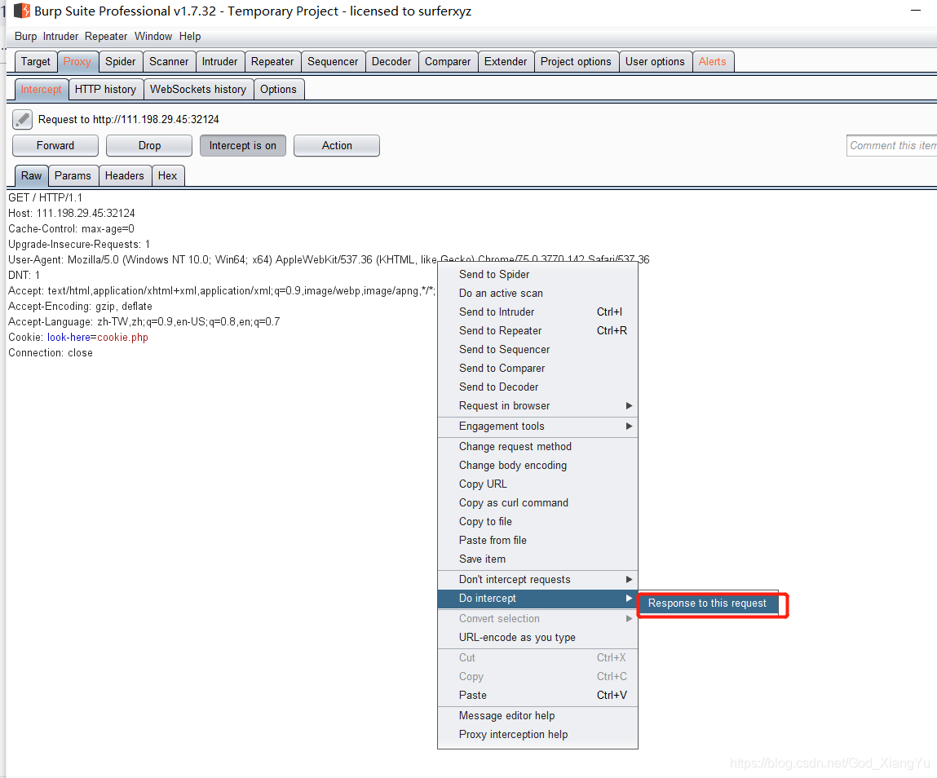This screenshot has width=937, height=778.
Task: Choose Send to Intruder
Action: click(538, 312)
